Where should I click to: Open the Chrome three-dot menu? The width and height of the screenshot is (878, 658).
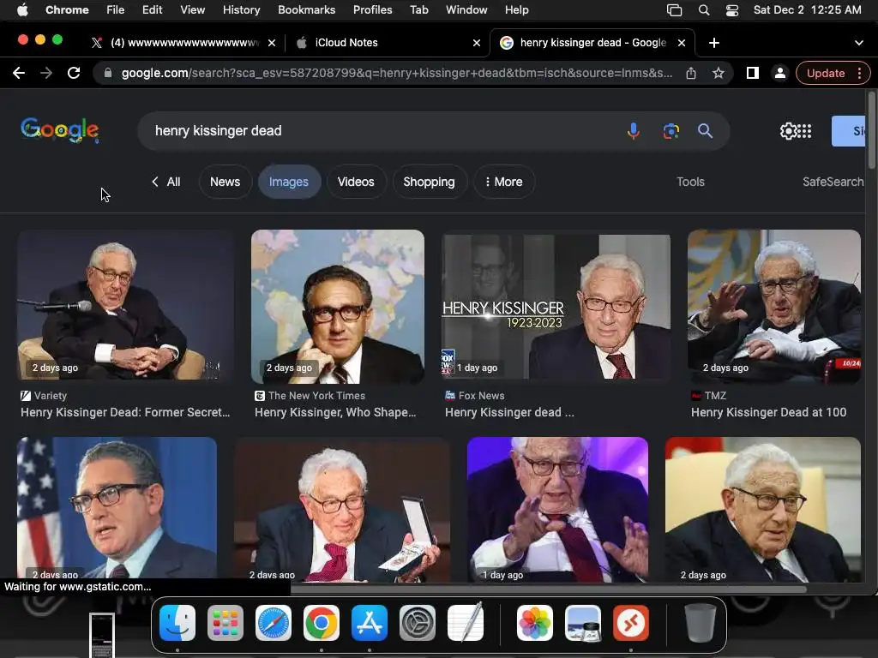(859, 73)
